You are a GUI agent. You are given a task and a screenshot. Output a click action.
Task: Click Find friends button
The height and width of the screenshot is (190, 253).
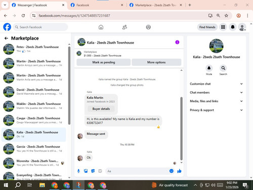(x=207, y=27)
